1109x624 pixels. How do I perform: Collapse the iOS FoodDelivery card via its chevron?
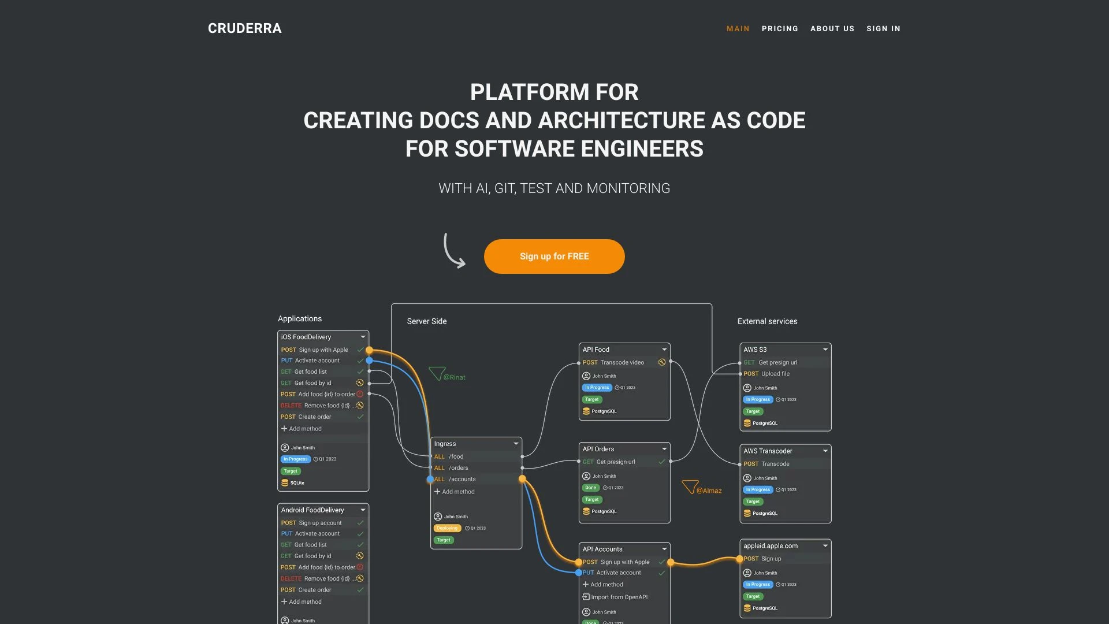tap(363, 337)
